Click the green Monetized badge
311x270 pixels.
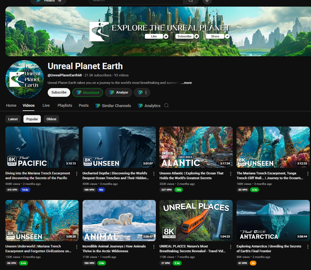[88, 92]
